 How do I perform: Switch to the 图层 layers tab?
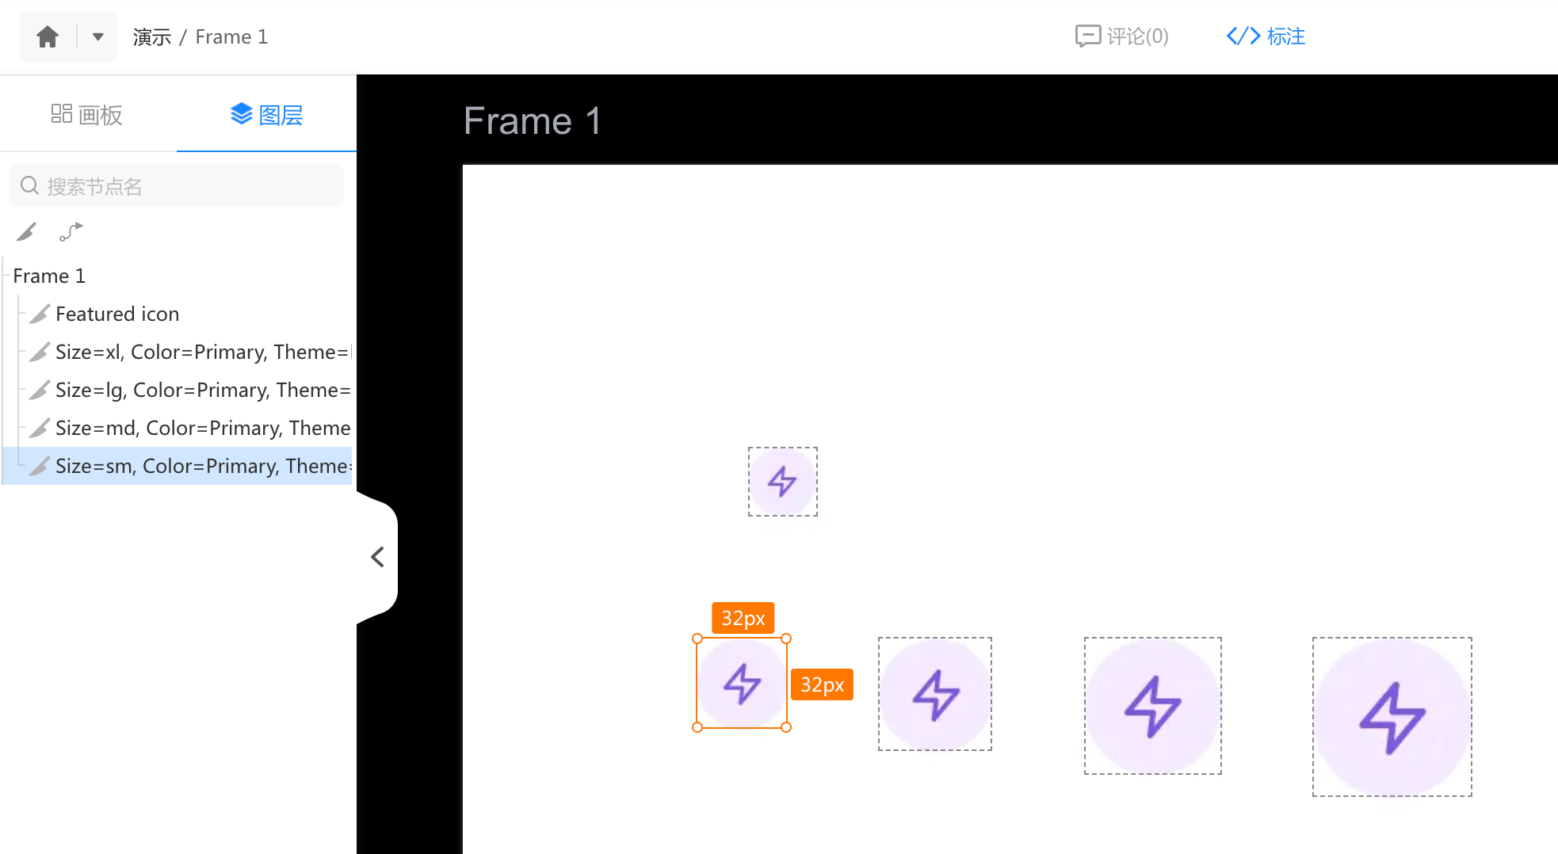pos(266,115)
